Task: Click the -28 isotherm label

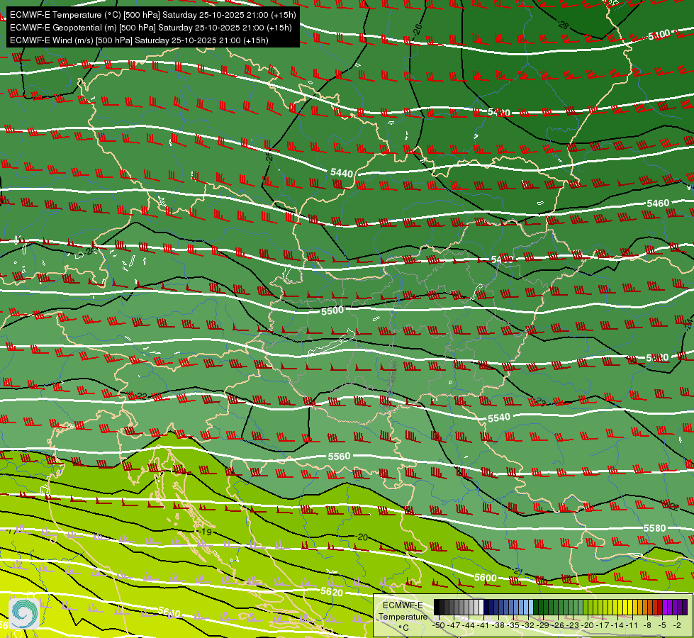Action: (563, 26)
